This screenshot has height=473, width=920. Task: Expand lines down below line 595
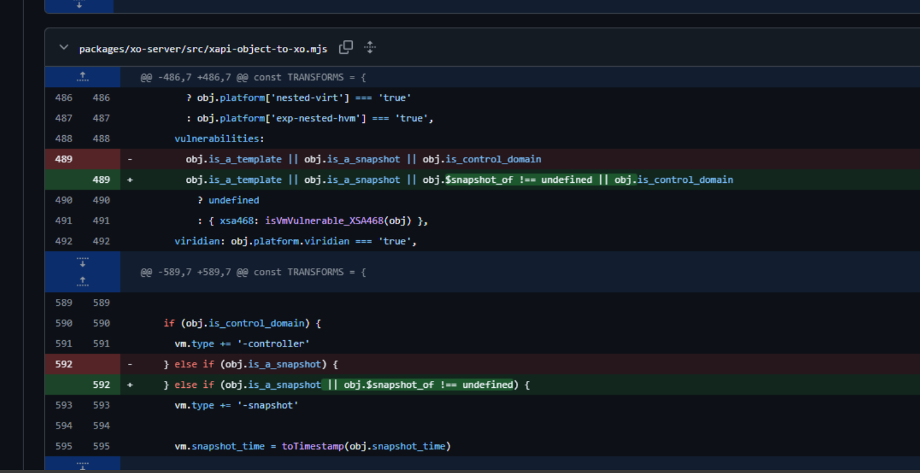coord(82,465)
